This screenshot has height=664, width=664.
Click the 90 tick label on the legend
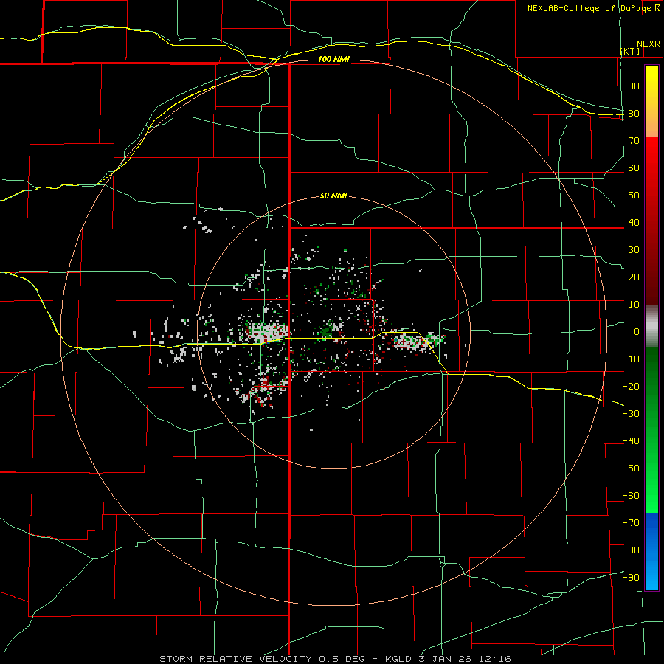point(634,86)
